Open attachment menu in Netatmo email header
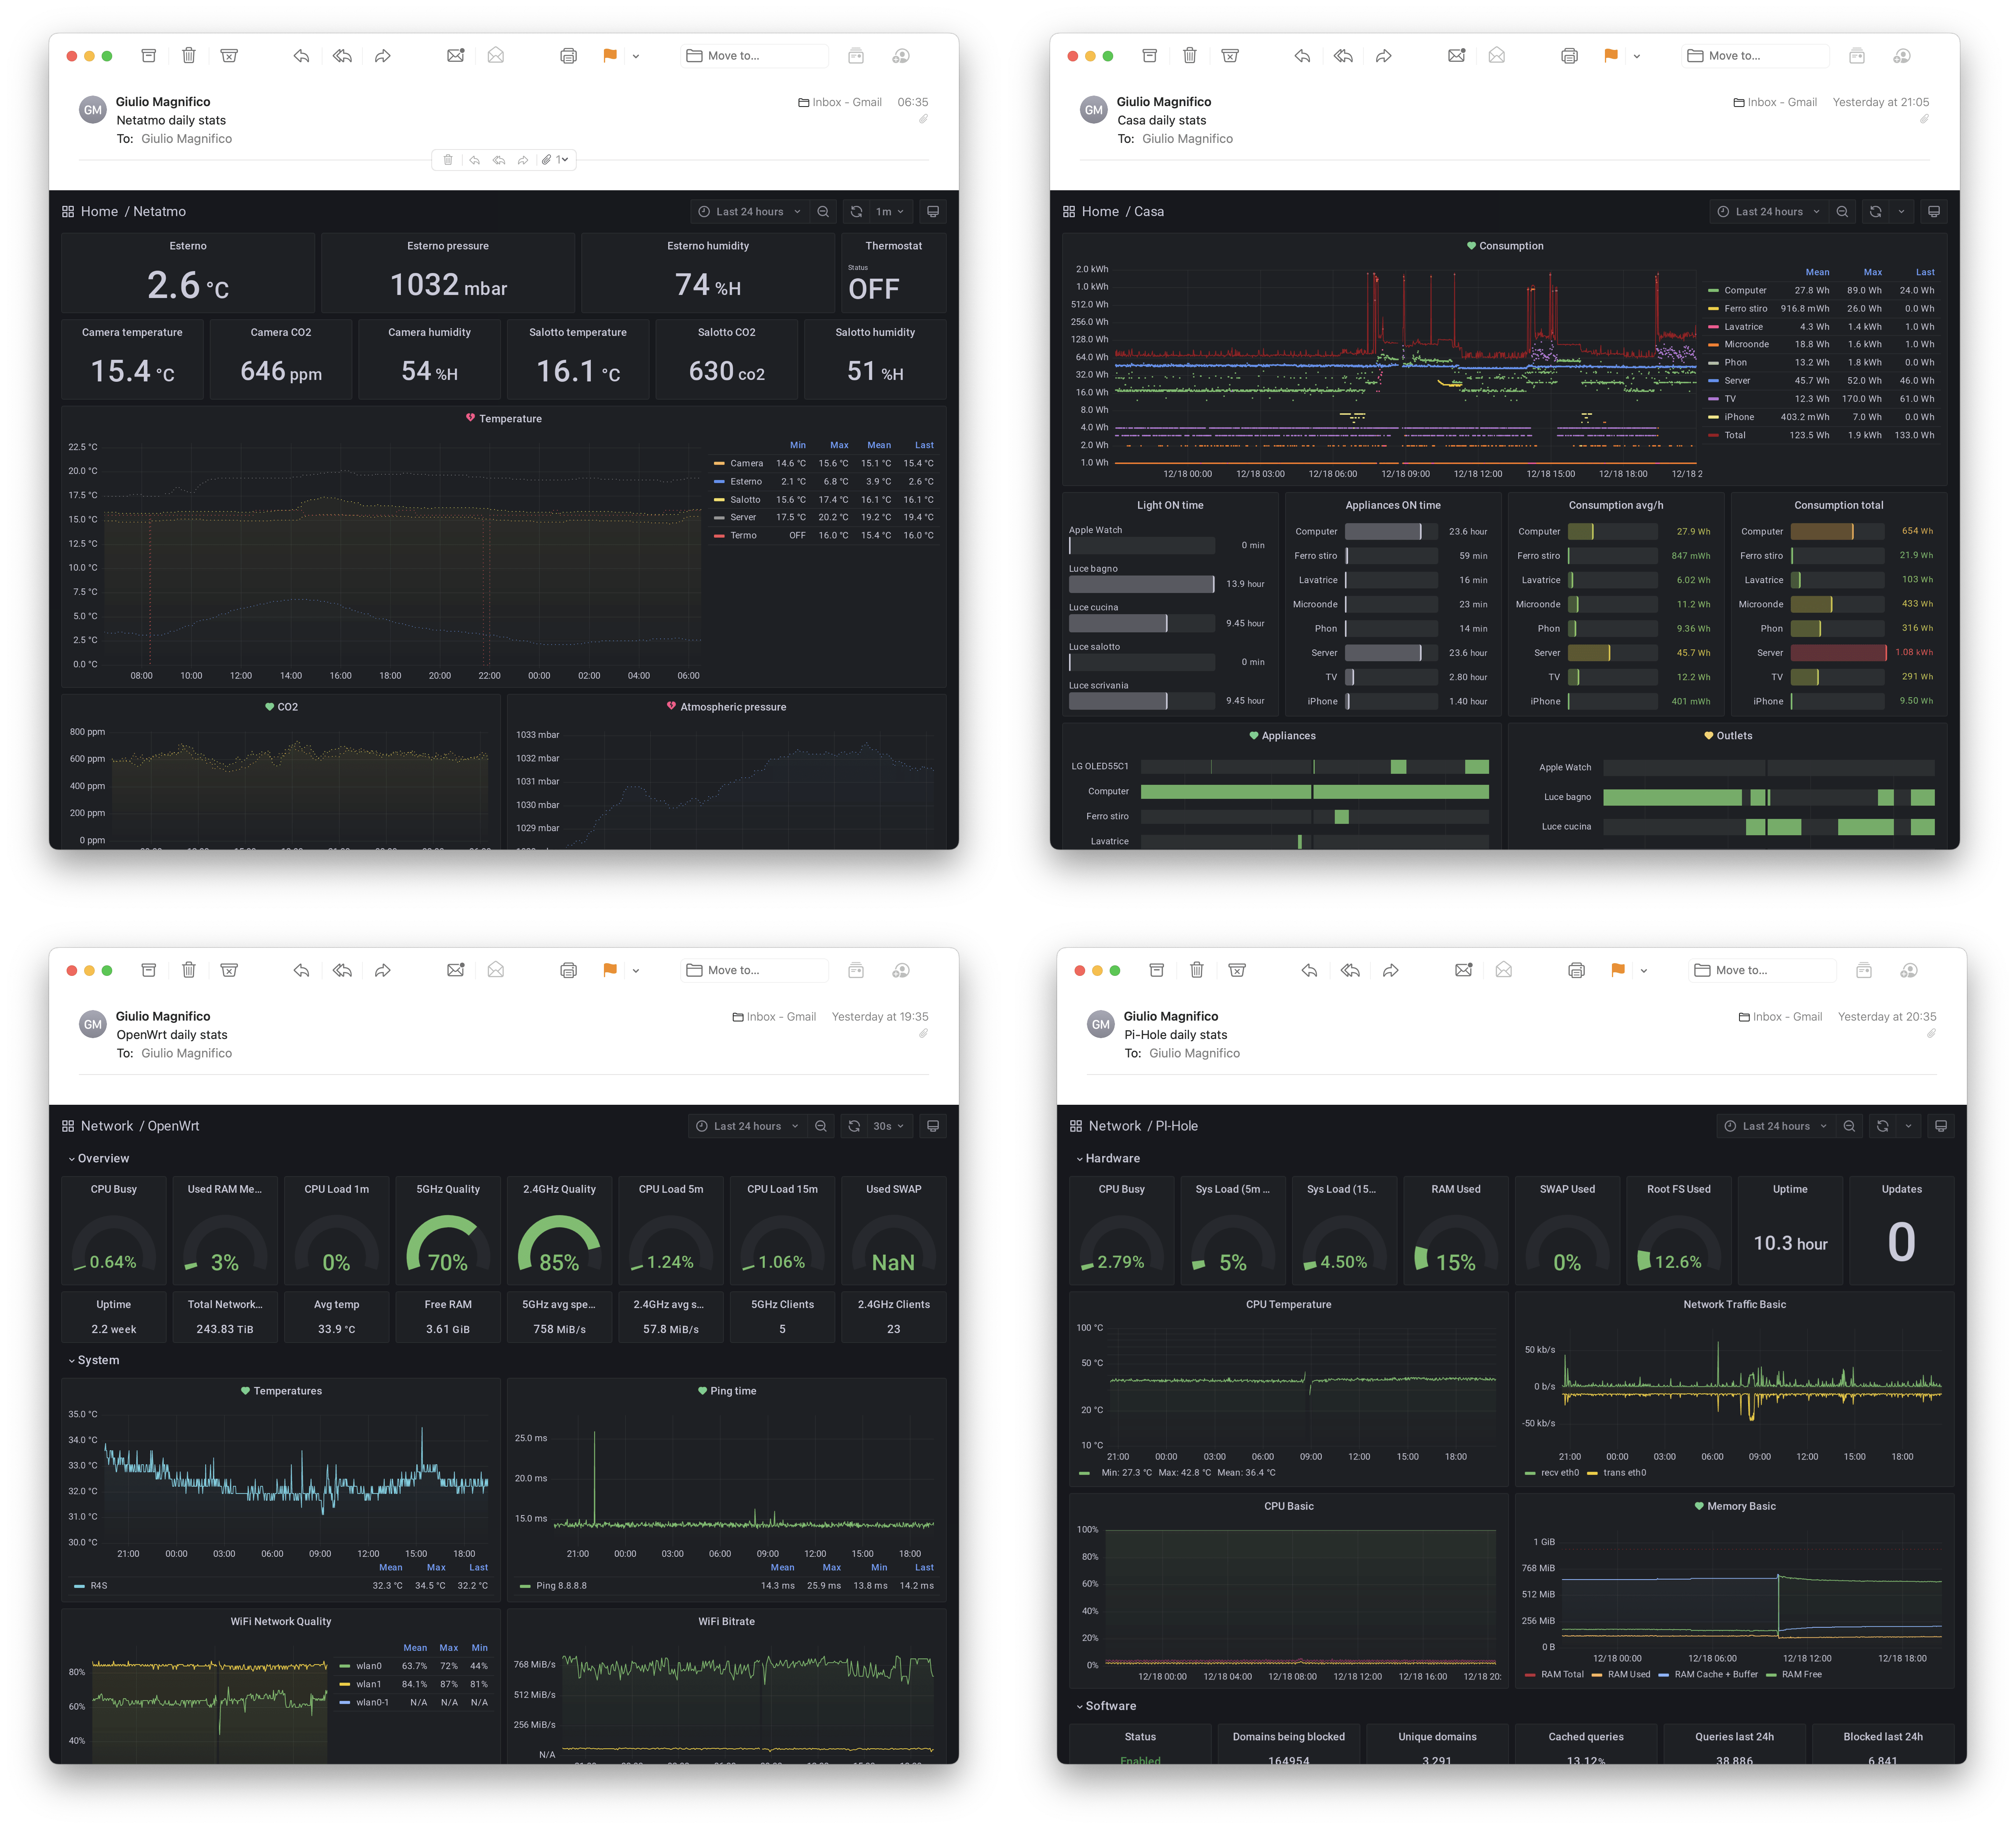The height and width of the screenshot is (1829, 2016). pos(555,160)
